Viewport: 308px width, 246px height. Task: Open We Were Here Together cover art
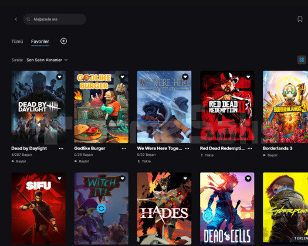tap(164, 107)
